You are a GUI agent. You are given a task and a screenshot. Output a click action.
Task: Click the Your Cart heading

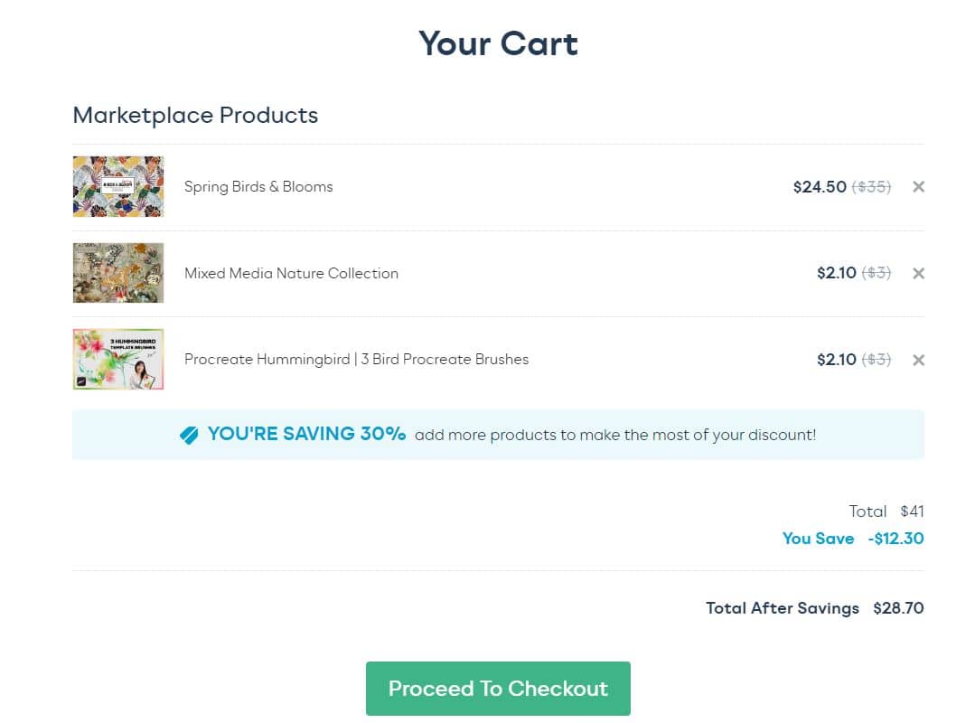click(x=498, y=43)
